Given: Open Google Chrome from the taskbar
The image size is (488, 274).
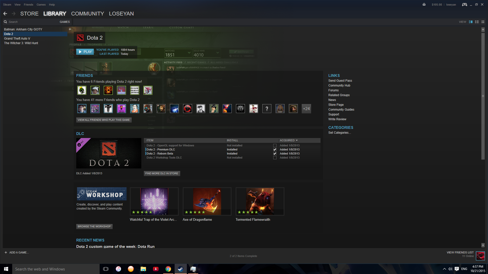Looking at the screenshot, I should 168,269.
